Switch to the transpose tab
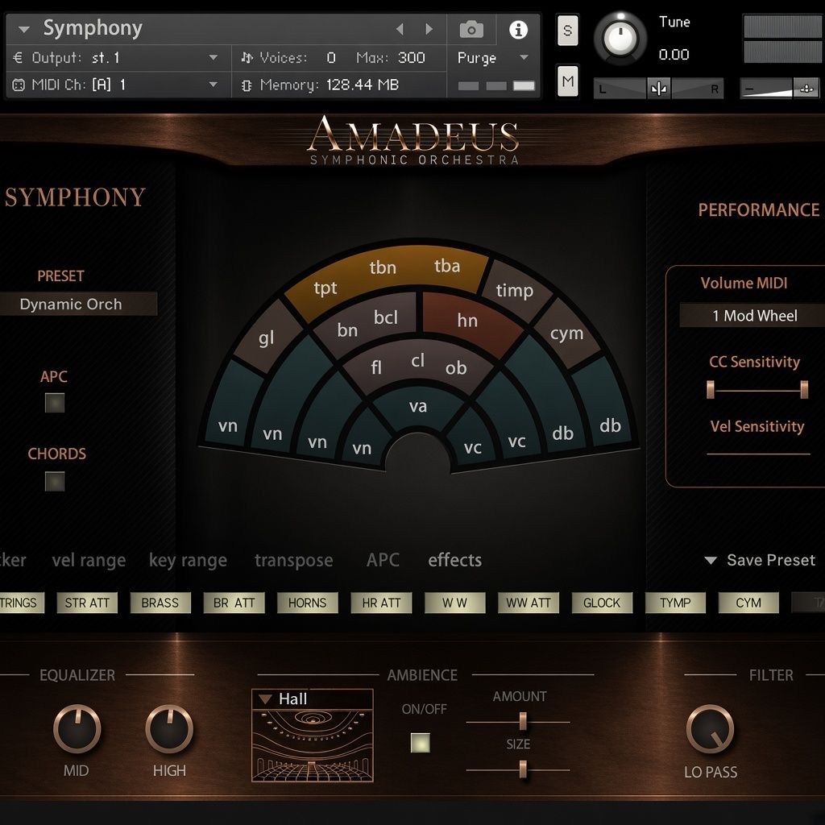This screenshot has width=825, height=825. click(293, 561)
